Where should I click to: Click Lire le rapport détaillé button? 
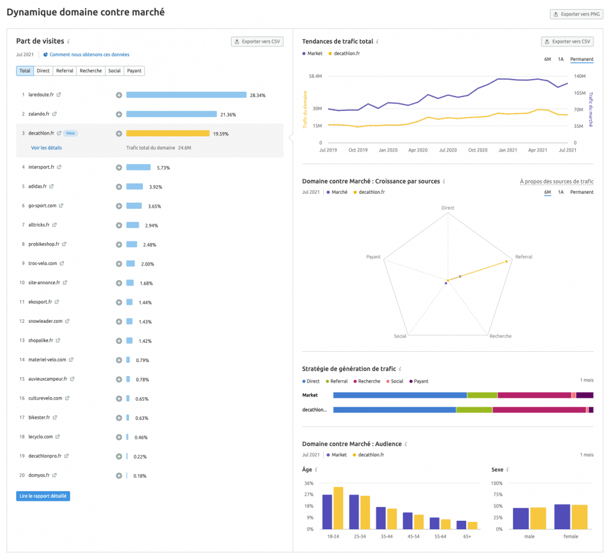43,496
